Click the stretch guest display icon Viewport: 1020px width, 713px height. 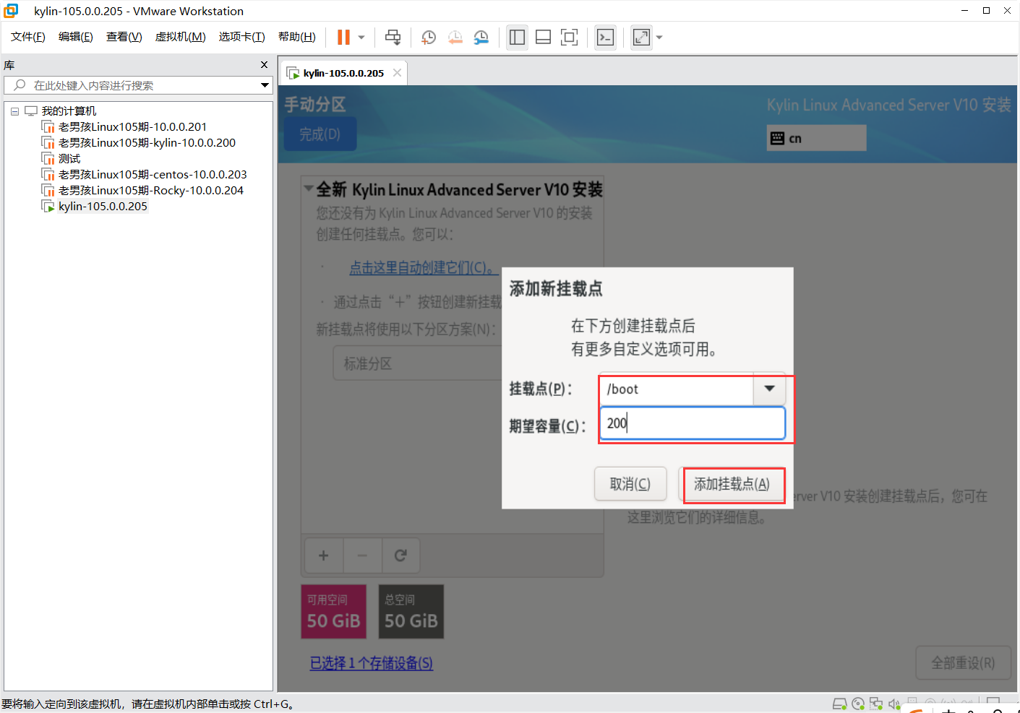[x=641, y=38]
